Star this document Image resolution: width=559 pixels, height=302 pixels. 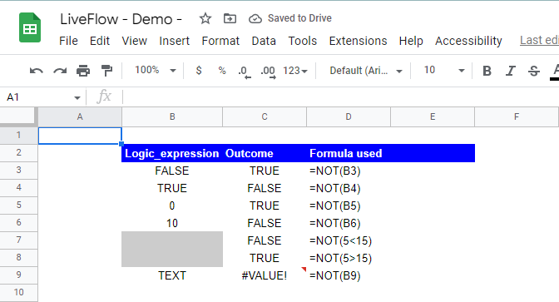205,18
